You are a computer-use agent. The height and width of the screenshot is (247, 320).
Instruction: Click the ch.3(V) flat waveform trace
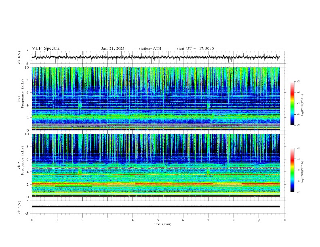click(x=156, y=207)
